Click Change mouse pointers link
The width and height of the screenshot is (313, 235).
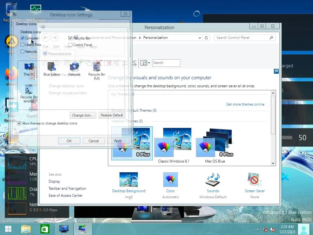(68, 93)
